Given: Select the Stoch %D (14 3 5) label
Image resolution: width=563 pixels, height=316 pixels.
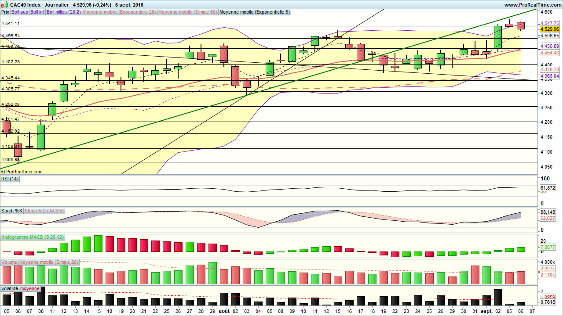Looking at the screenshot, I should [x=44, y=211].
